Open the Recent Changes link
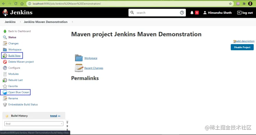256x135 pixels. tap(94, 68)
